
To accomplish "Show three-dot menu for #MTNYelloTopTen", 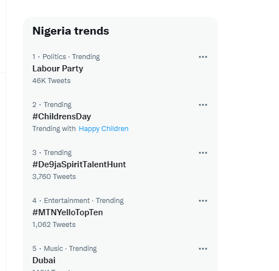I will pos(203,201).
